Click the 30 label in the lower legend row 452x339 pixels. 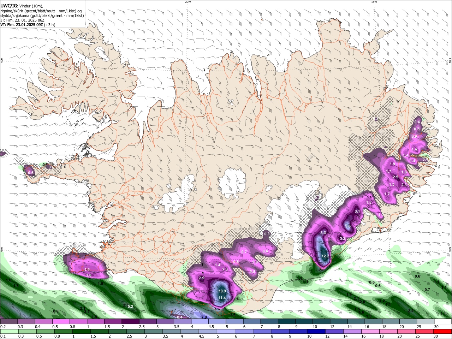[x=436, y=337]
